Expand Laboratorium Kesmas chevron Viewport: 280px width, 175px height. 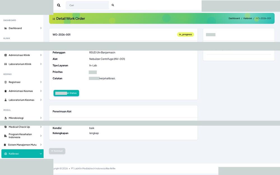coord(41,100)
